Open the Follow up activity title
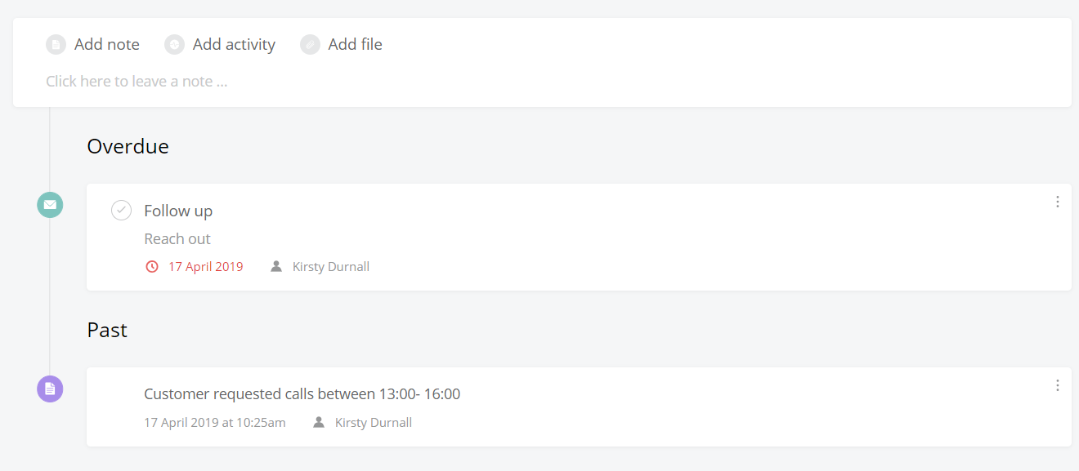Viewport: 1079px width, 471px height. coord(178,211)
